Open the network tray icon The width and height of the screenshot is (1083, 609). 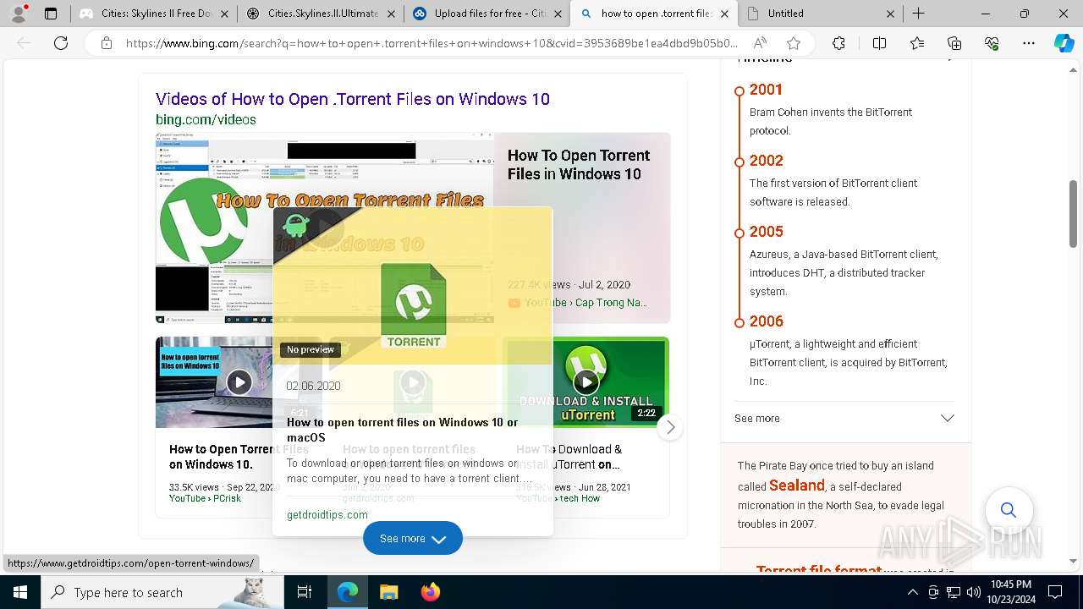point(953,592)
